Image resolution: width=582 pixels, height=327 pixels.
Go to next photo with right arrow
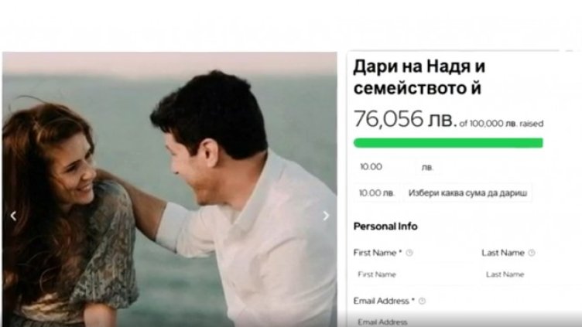click(326, 216)
